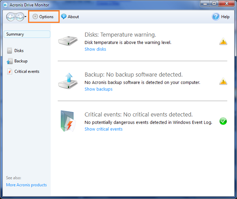Click the green checkmark status icon

click(x=223, y=121)
